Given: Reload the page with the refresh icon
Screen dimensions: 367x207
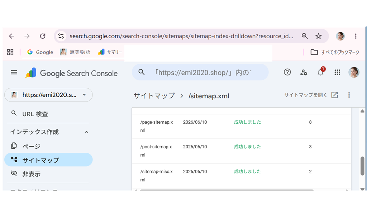Looking at the screenshot, I should point(43,36).
